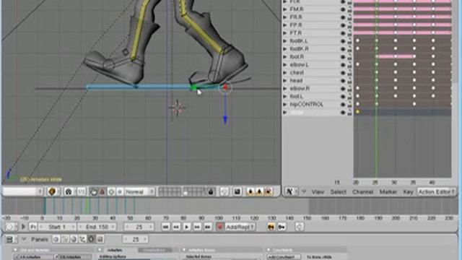
Task: Click the End 150 frame field
Action: [x=97, y=227]
